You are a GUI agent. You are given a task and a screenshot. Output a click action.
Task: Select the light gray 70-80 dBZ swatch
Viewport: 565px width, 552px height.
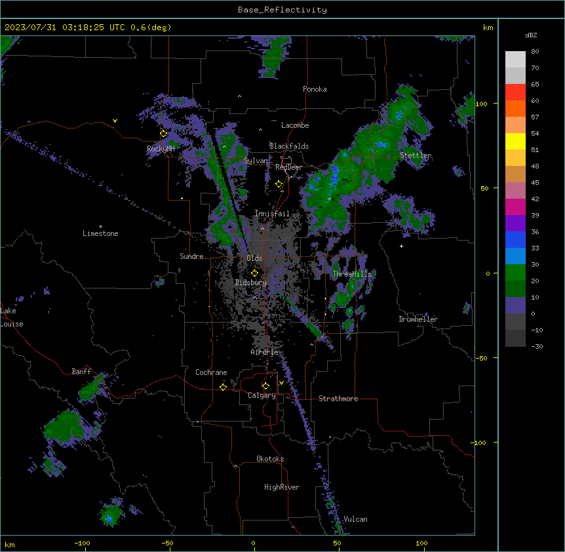[515, 60]
